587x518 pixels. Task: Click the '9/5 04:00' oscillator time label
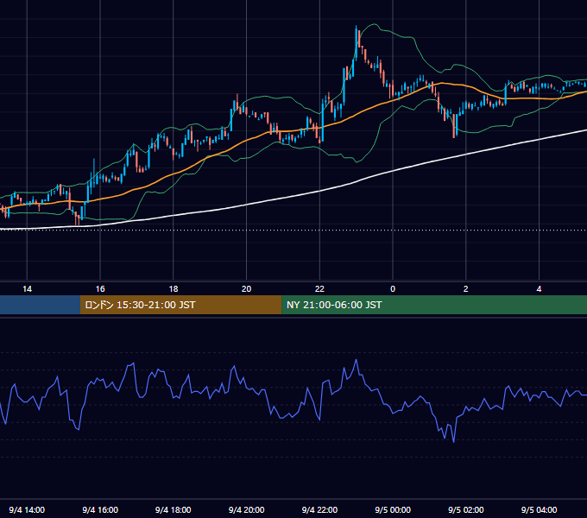click(539, 509)
